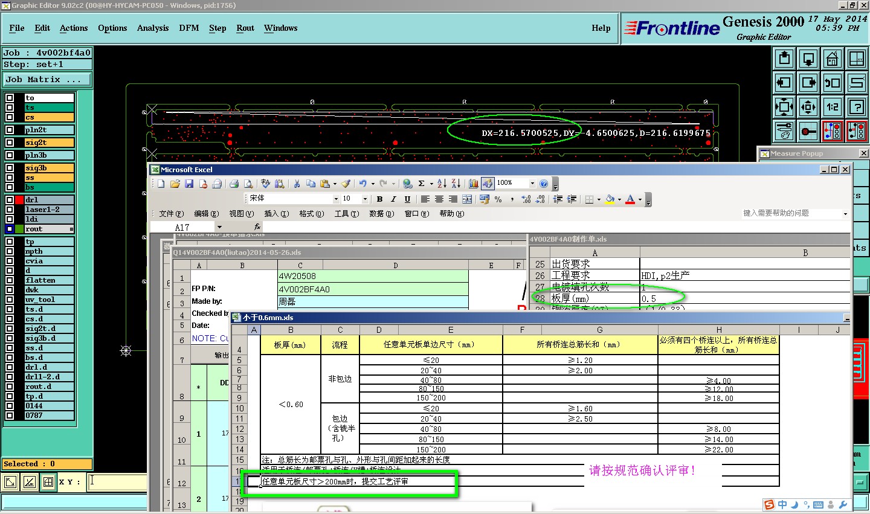Click the Home view icon
The image size is (870, 514).
click(x=832, y=59)
